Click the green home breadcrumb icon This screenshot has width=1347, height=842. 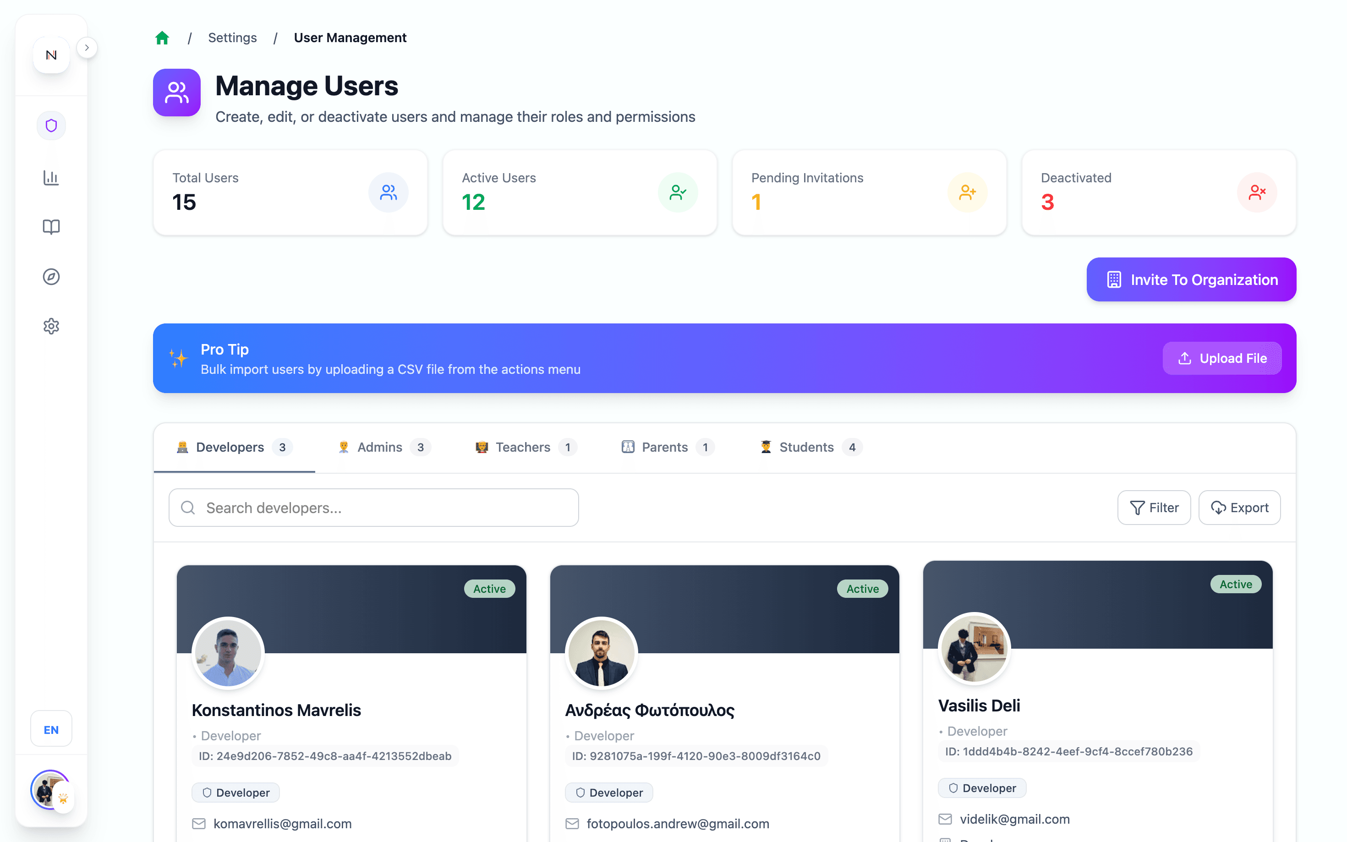(x=162, y=38)
